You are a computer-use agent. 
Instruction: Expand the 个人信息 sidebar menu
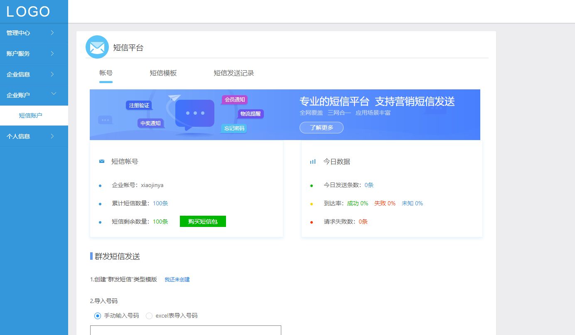click(x=34, y=136)
